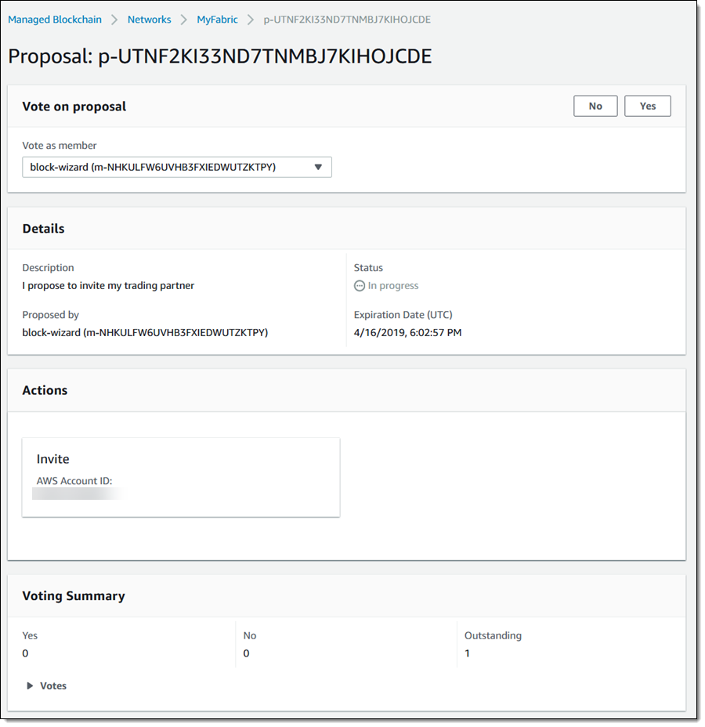Expand the Votes disclosure triangle

30,685
